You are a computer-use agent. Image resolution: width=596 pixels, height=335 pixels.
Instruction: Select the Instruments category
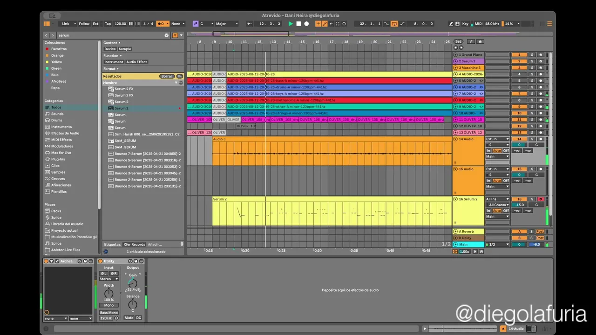(x=61, y=127)
